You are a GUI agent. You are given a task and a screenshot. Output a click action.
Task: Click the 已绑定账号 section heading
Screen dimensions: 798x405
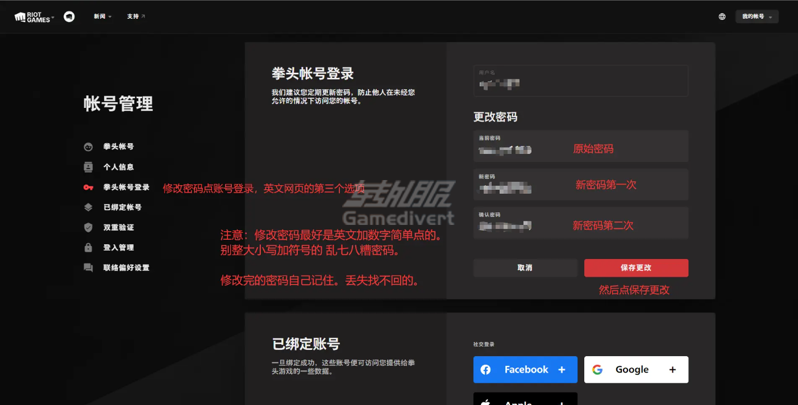click(x=306, y=344)
